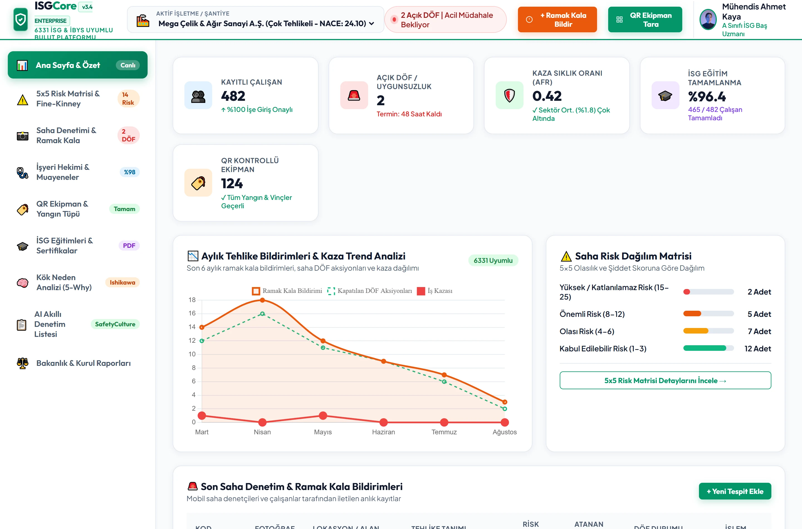The width and height of the screenshot is (802, 529).
Task: Toggle the İş Kazası legend series
Action: pyautogui.click(x=435, y=291)
